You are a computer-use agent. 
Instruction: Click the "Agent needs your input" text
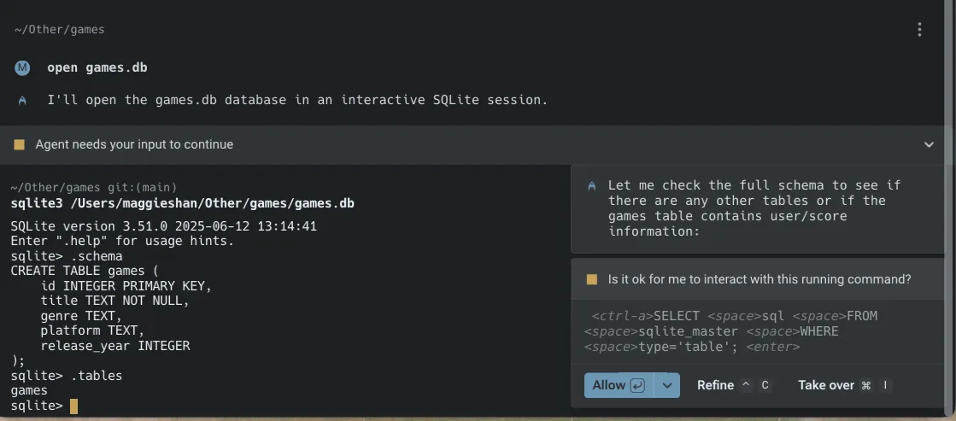coord(134,144)
